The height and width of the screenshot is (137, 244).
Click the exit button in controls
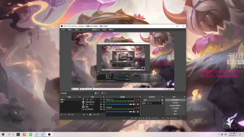point(175,114)
